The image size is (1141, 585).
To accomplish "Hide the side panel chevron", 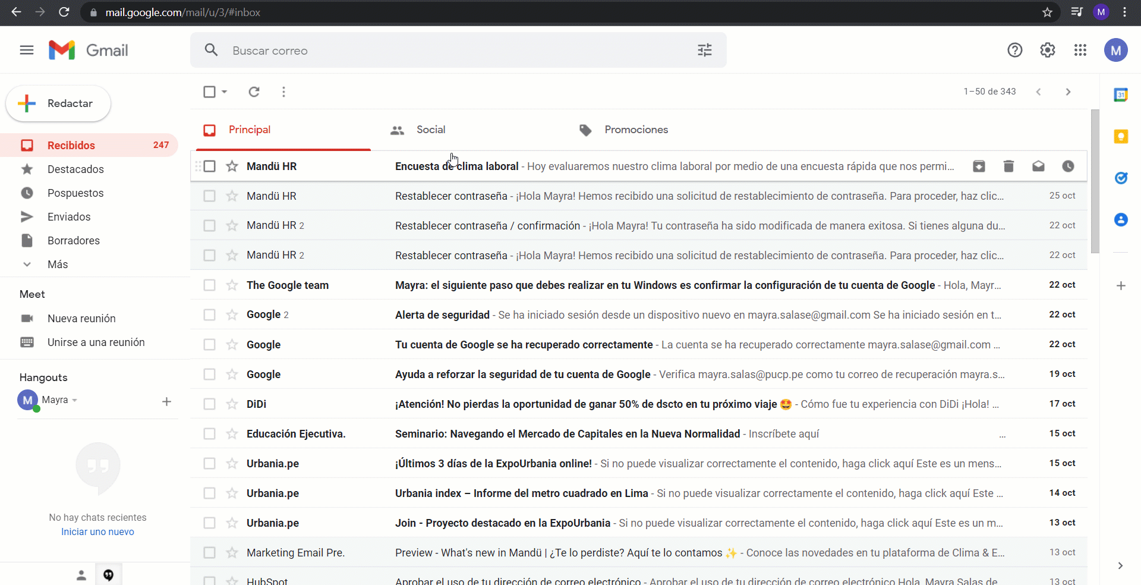I will 1120,566.
